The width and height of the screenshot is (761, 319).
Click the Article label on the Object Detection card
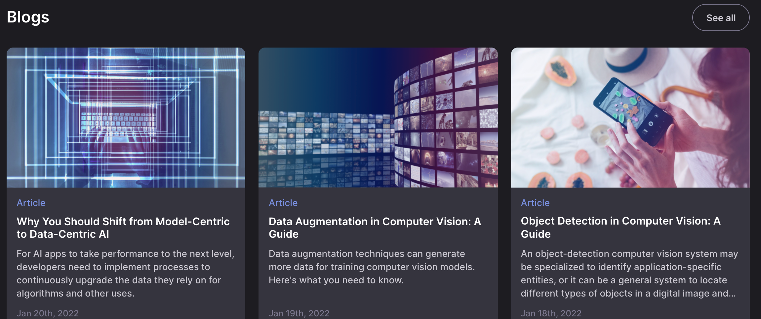click(x=535, y=203)
